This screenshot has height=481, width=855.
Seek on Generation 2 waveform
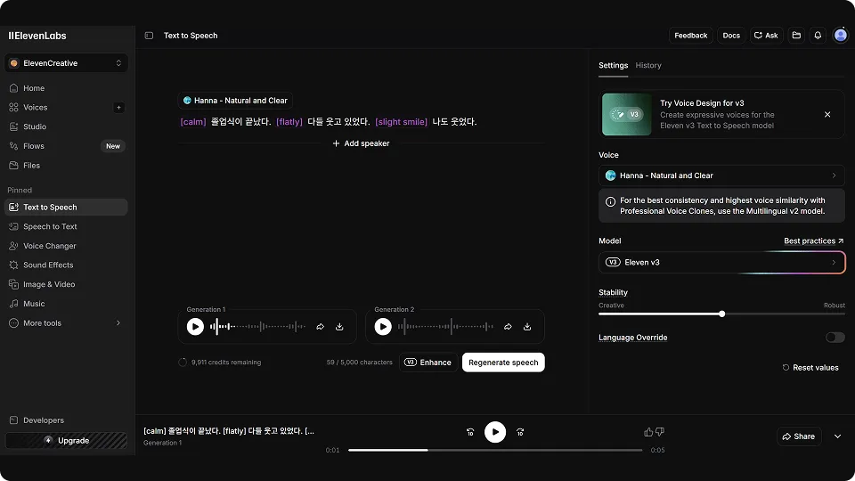click(445, 327)
